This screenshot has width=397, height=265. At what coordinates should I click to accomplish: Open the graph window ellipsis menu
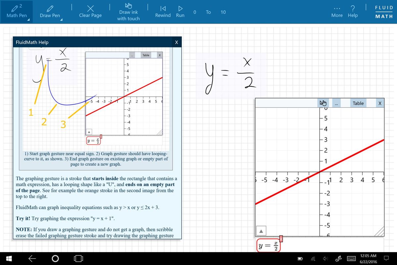pos(337,103)
